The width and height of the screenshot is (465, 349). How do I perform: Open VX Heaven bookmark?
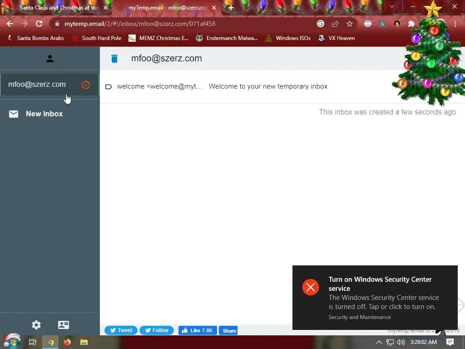click(x=336, y=38)
